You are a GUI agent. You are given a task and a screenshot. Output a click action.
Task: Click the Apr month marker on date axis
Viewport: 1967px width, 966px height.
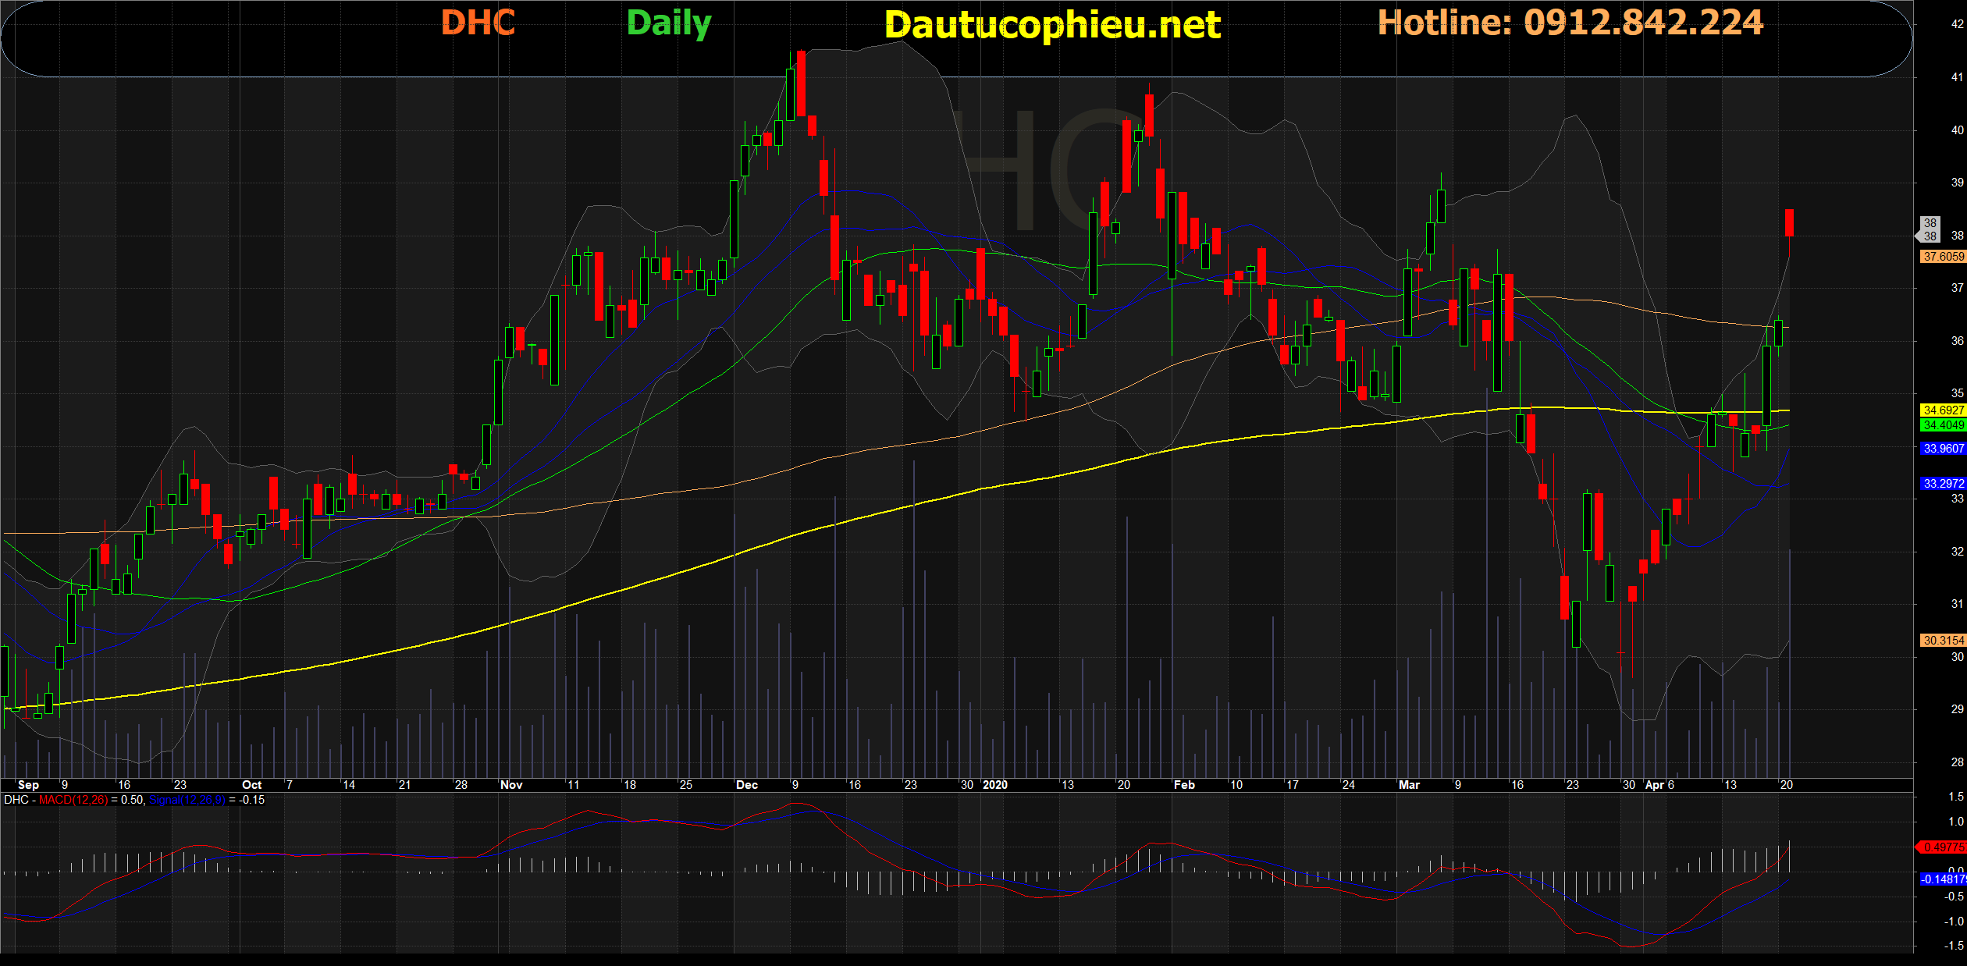click(1654, 785)
